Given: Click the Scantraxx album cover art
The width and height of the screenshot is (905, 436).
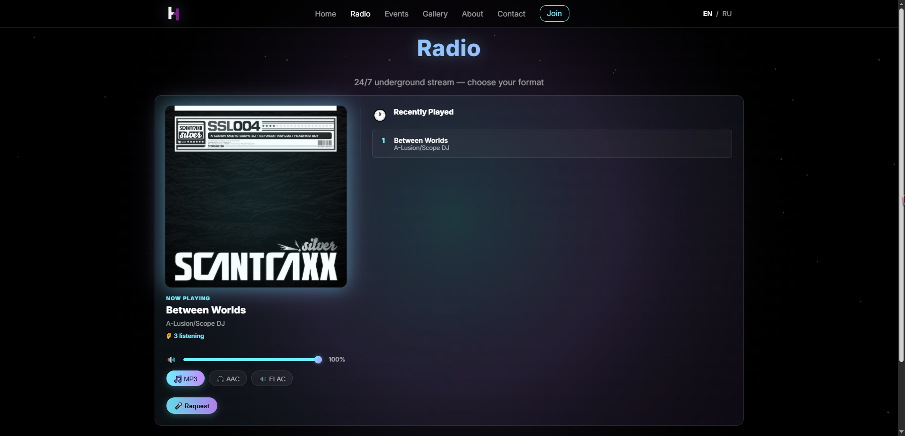Looking at the screenshot, I should click(256, 197).
